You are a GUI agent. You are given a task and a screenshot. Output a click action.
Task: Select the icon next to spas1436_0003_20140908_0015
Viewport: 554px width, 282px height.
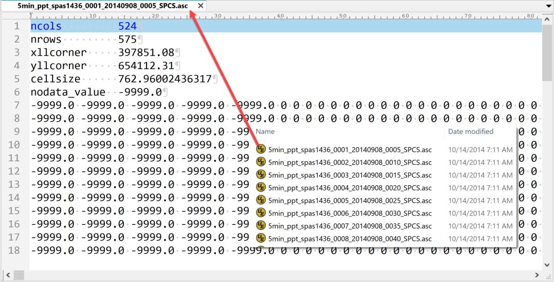coord(261,175)
